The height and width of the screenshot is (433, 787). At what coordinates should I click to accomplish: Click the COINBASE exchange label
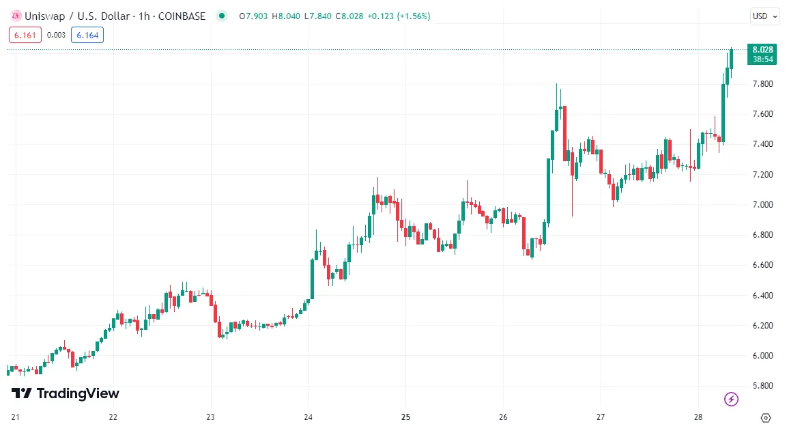182,16
